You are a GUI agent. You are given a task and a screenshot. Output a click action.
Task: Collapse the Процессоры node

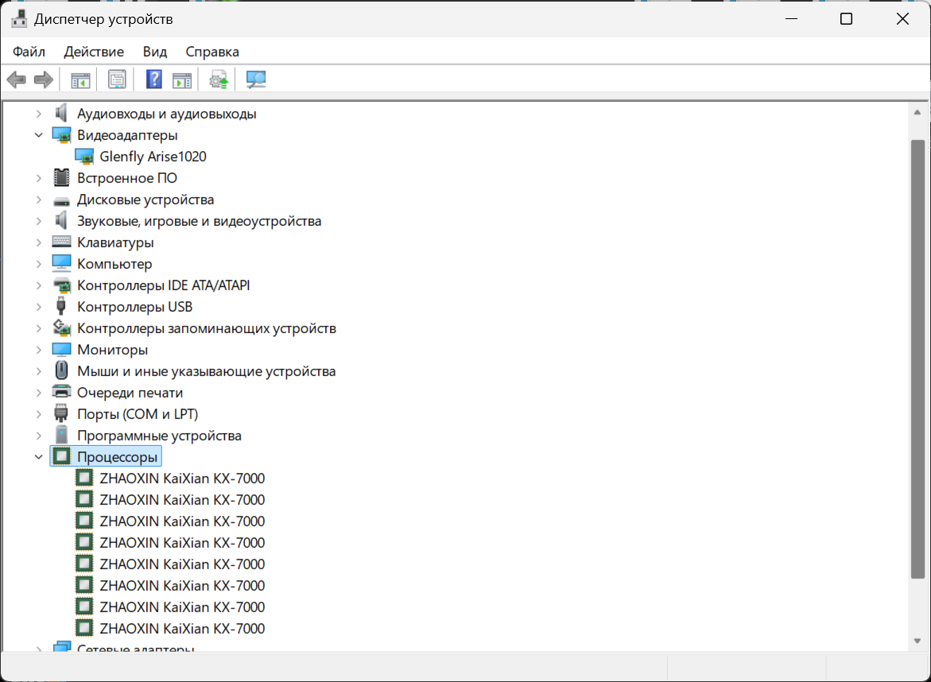point(39,457)
